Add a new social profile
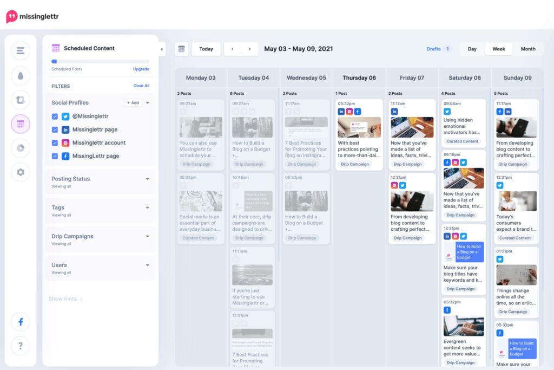554x370 pixels. (x=133, y=102)
